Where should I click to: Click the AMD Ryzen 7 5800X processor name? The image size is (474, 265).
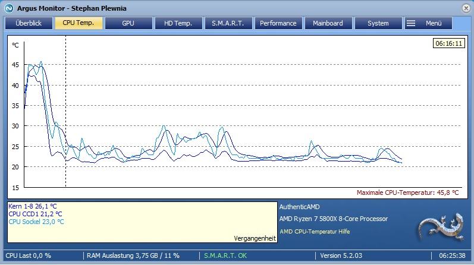334,219
